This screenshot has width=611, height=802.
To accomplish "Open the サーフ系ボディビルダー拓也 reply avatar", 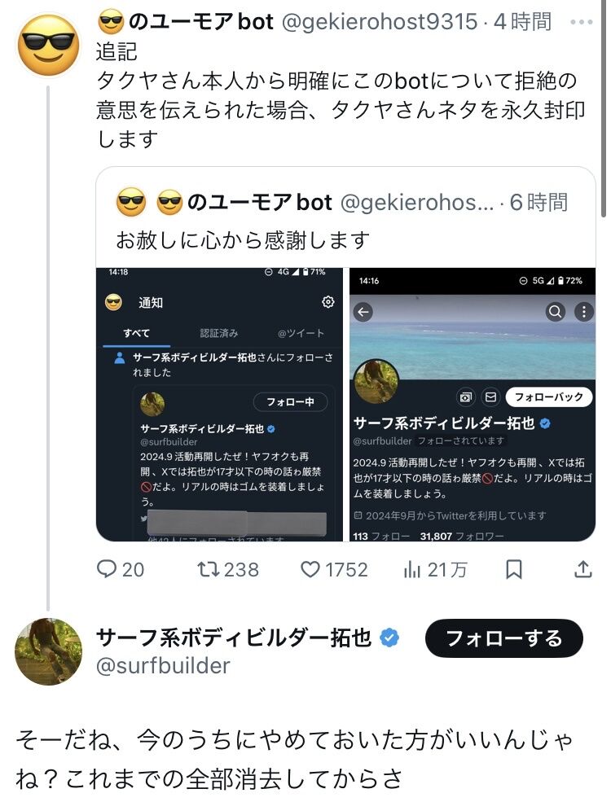I will (x=49, y=651).
